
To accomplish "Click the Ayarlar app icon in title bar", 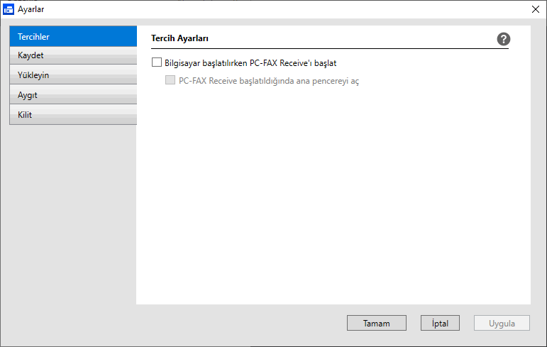I will tap(9, 9).
